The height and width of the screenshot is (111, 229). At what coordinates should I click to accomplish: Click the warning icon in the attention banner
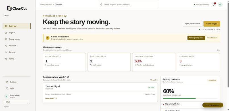click(x=47, y=38)
